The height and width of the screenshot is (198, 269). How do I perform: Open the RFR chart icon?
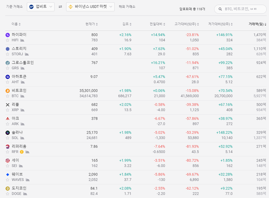click(28, 152)
